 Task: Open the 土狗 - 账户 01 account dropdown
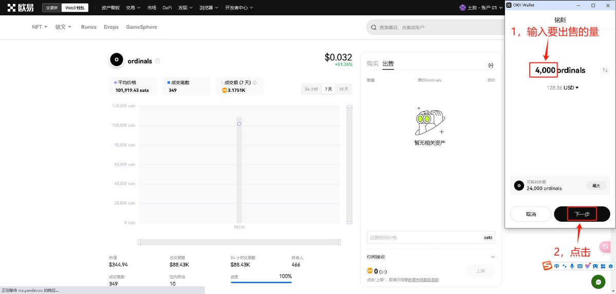point(480,8)
